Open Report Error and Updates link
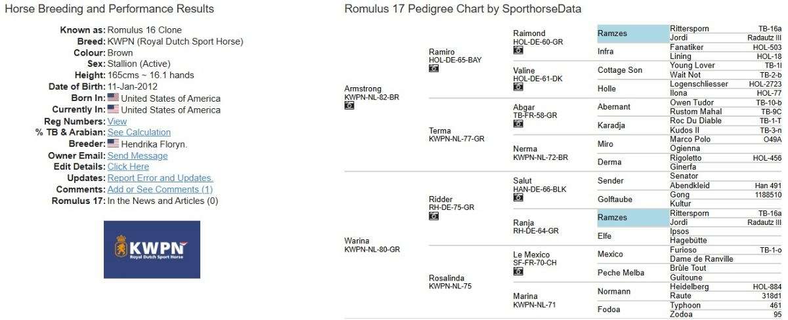788x320 pixels. (x=160, y=178)
